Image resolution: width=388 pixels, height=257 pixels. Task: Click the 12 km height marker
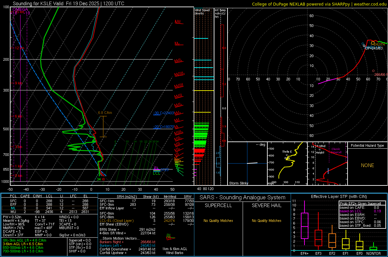(x=19, y=48)
